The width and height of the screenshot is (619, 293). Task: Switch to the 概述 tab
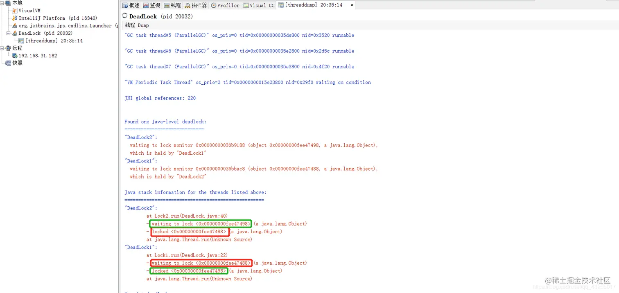[131, 5]
